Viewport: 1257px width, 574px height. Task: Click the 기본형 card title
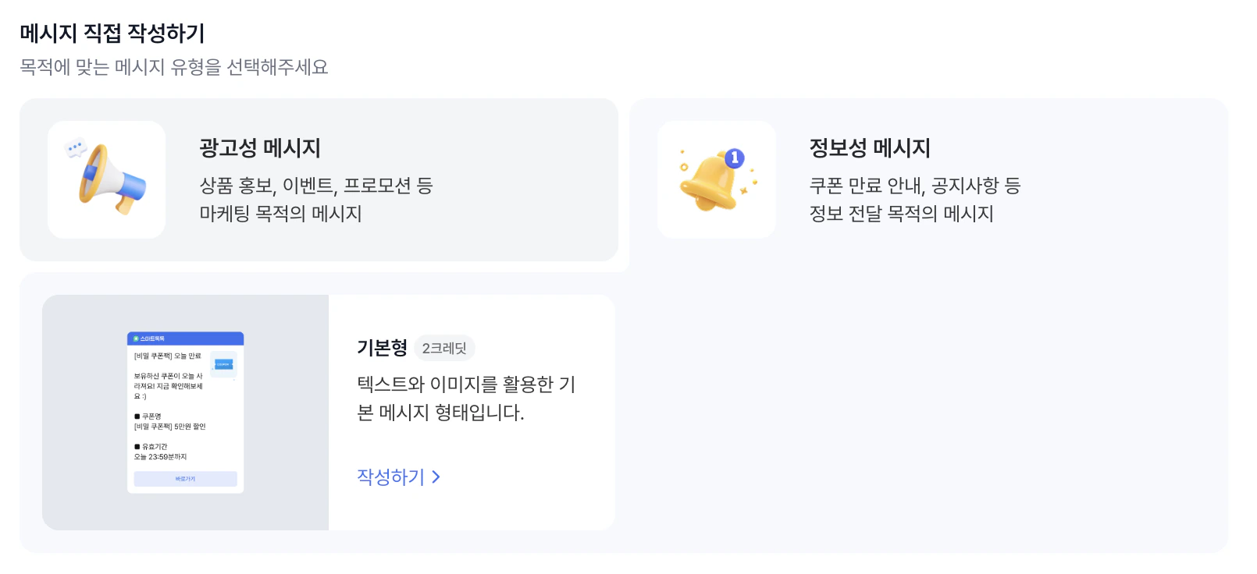tap(380, 348)
